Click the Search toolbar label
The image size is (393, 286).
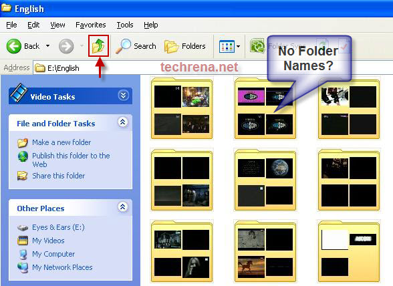tap(145, 46)
